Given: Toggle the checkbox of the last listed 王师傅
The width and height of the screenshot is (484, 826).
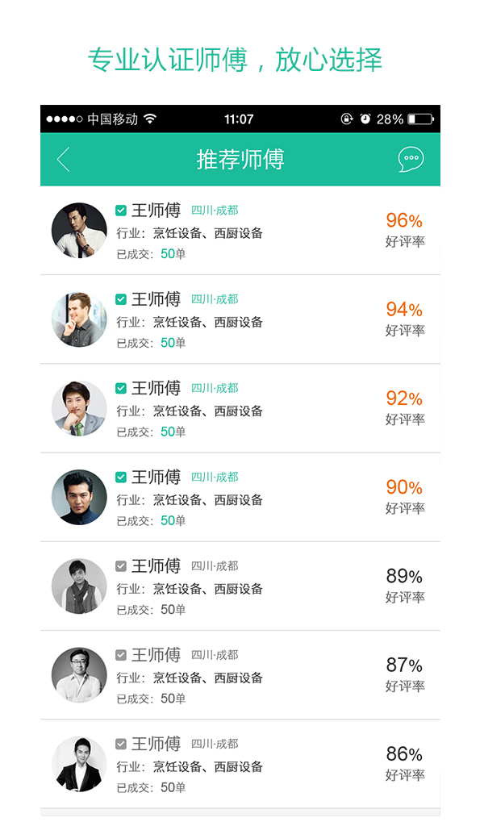Looking at the screenshot, I should pyautogui.click(x=121, y=743).
